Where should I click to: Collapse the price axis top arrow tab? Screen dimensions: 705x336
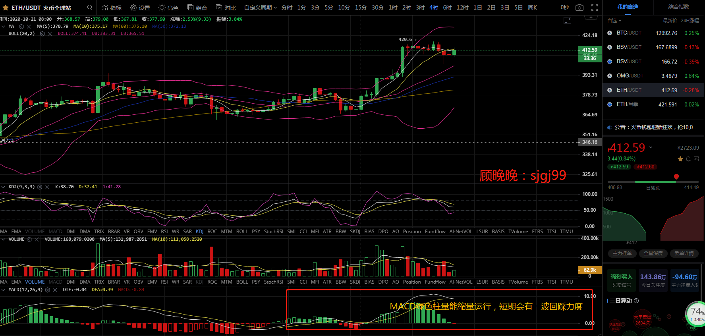click(591, 17)
